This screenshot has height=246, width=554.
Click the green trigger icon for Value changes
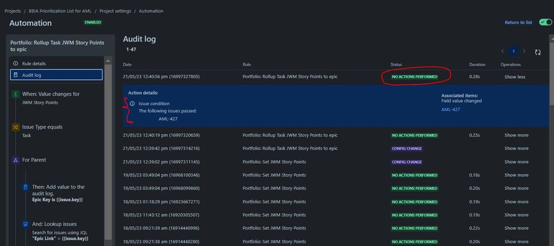16,94
